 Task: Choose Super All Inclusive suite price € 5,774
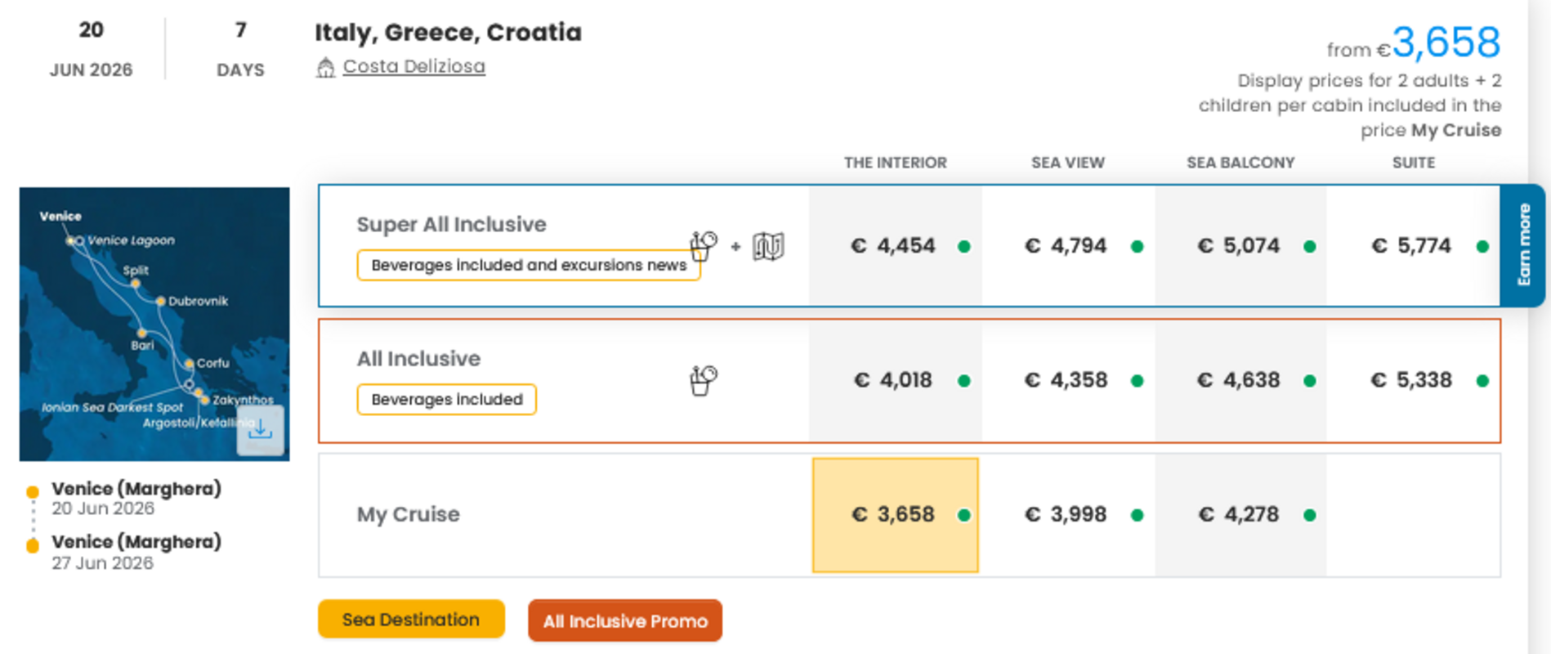(x=1411, y=246)
